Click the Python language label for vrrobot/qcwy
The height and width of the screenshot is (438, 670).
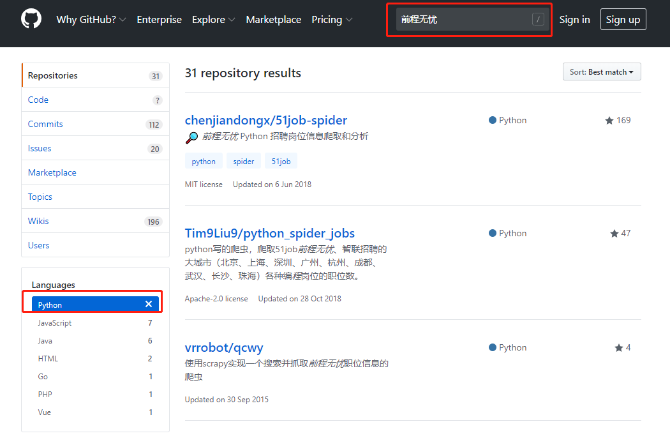point(508,347)
